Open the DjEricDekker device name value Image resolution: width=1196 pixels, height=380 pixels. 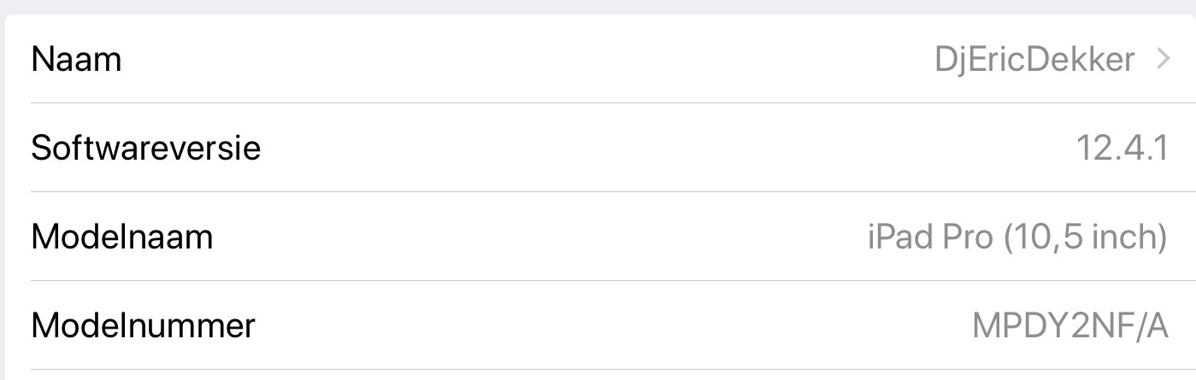(1034, 60)
